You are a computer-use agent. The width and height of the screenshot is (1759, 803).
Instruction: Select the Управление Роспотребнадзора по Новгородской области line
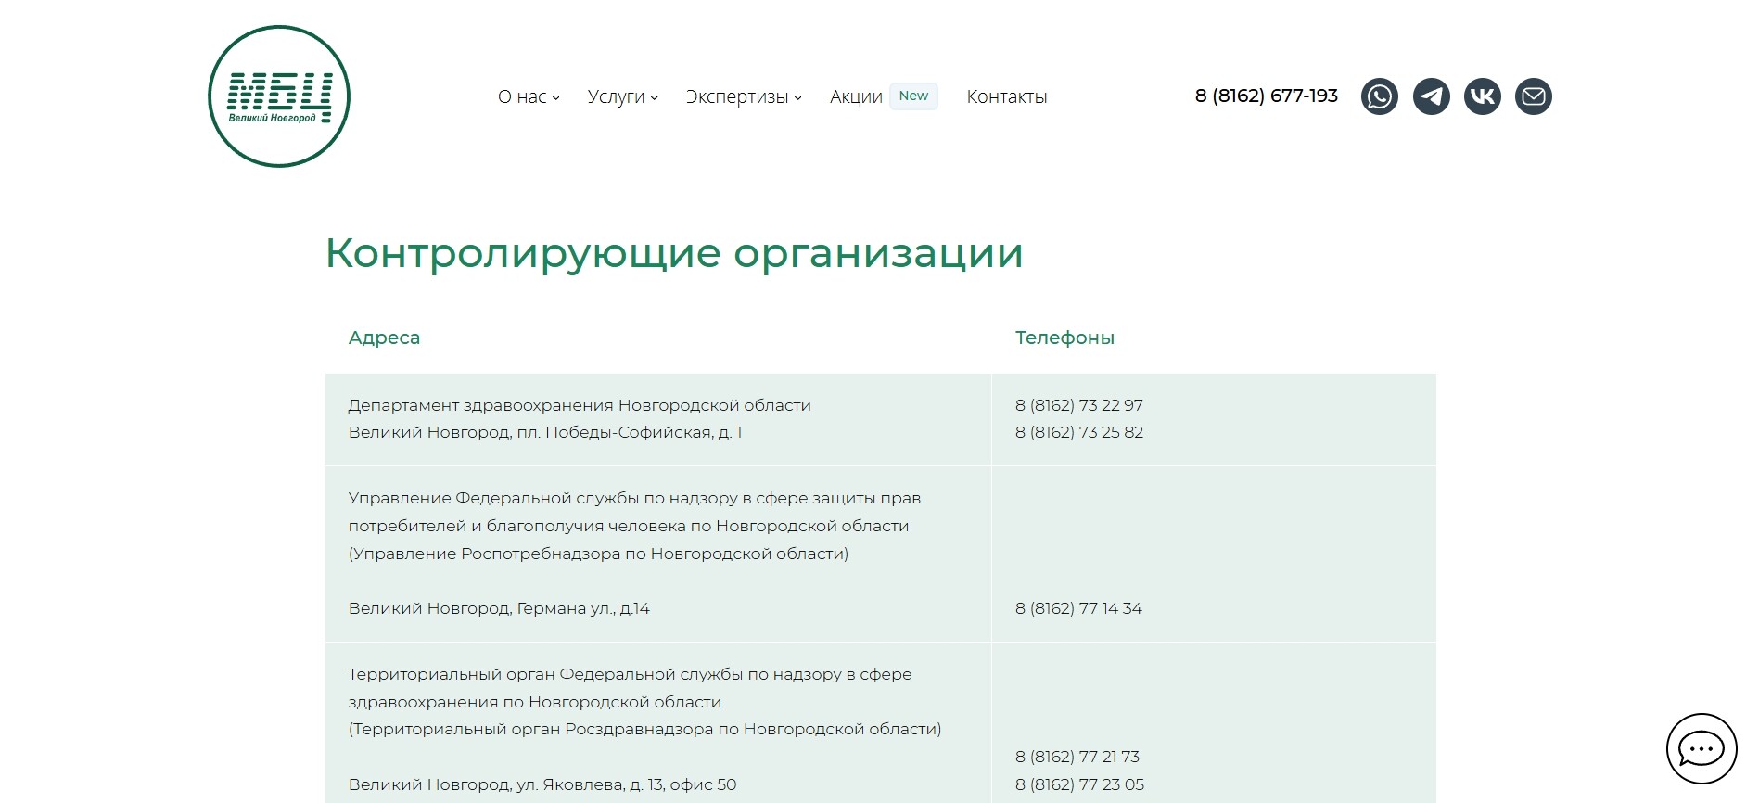coord(598,554)
